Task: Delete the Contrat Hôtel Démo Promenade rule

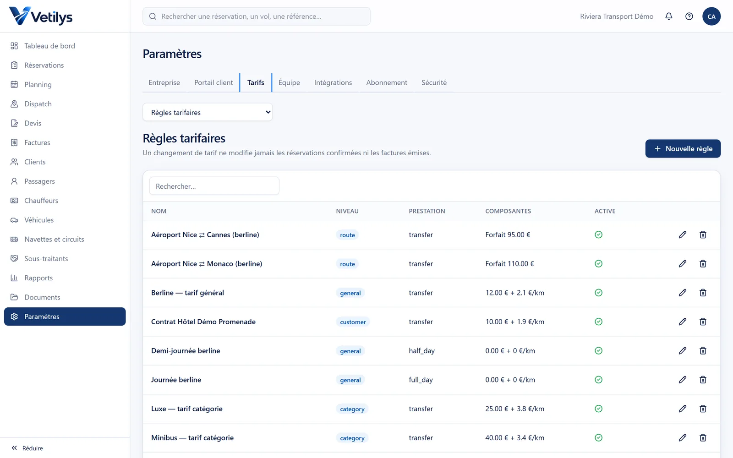Action: coord(703,322)
